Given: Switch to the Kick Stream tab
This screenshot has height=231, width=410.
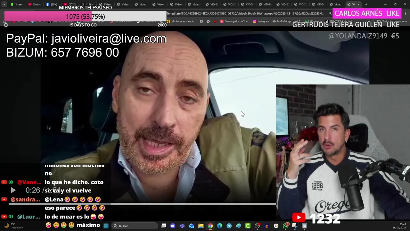Looking at the screenshot, I should (x=17, y=4).
